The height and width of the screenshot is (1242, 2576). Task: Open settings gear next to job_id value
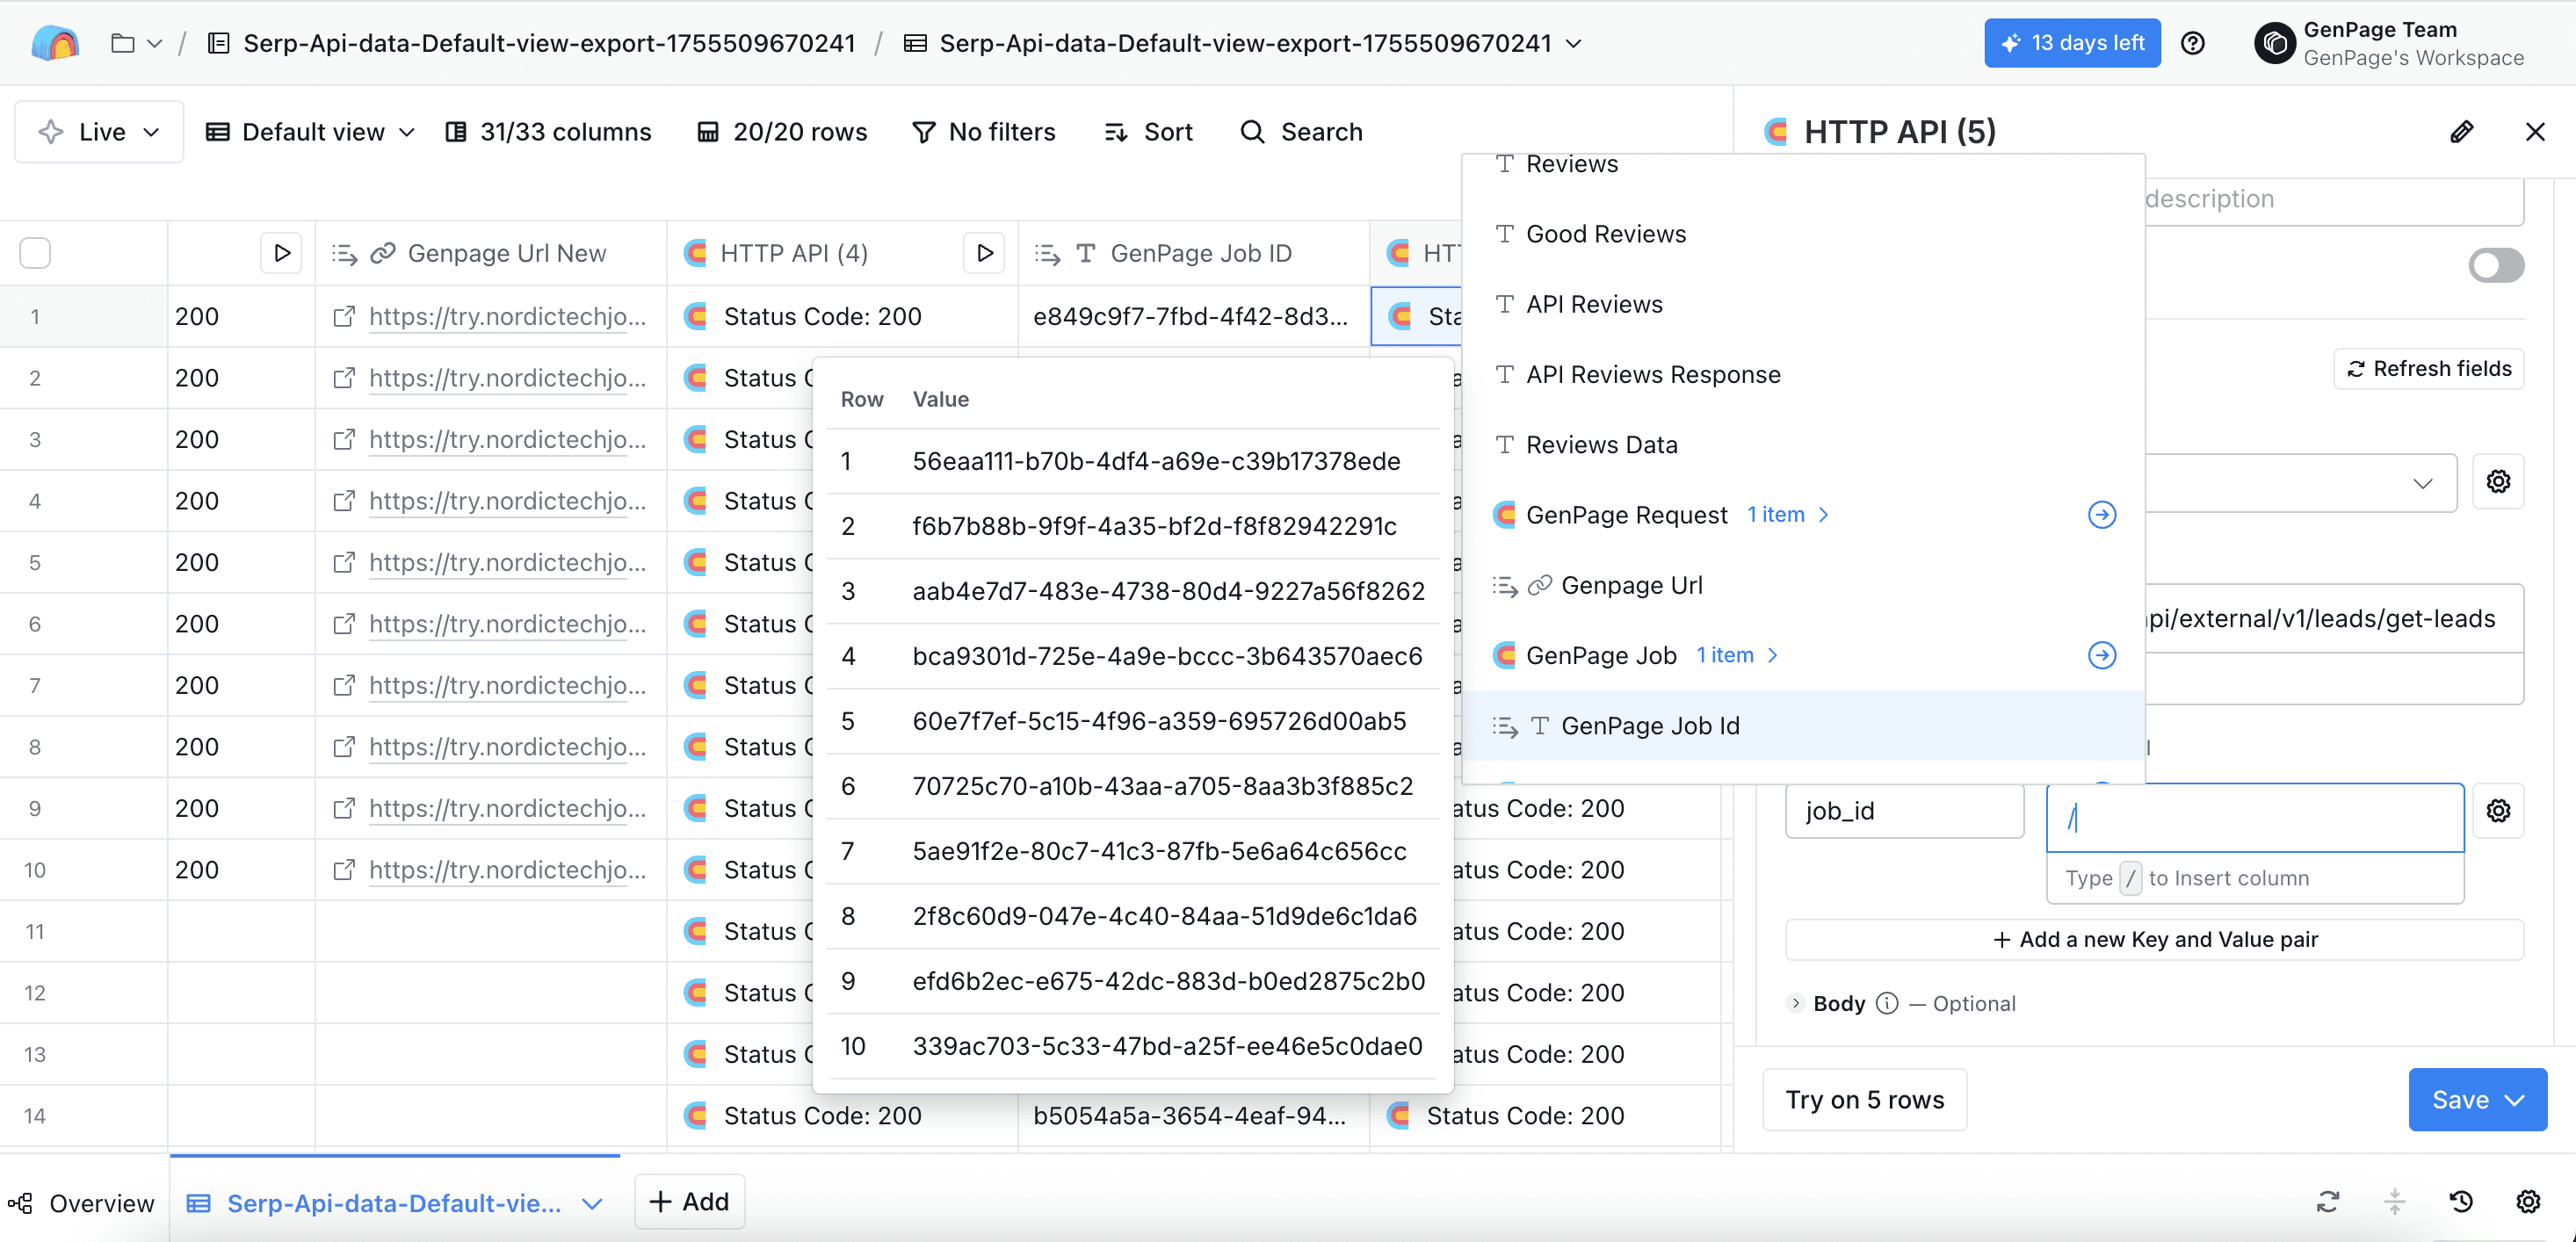(2498, 811)
